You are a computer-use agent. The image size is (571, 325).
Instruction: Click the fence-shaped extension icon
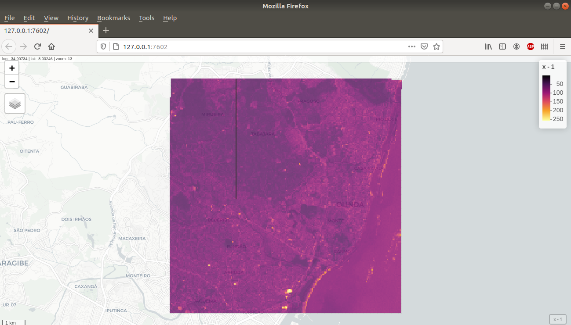(x=544, y=46)
